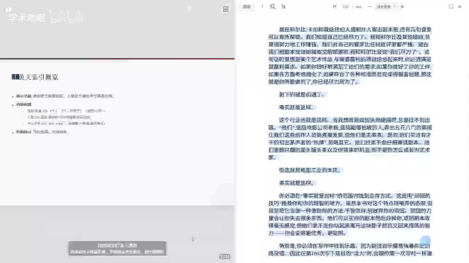This screenshot has height=263, width=469.
Task: Zoom in with the plus icon
Action: click(x=402, y=7)
